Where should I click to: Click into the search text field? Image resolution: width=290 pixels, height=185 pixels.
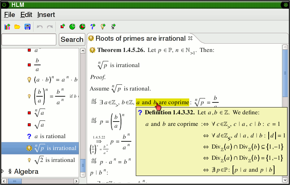click(x=29, y=39)
